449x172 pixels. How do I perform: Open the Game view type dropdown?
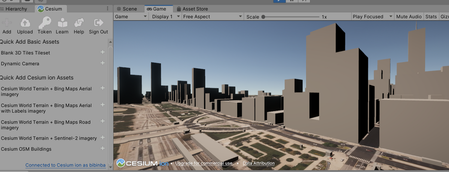131,16
